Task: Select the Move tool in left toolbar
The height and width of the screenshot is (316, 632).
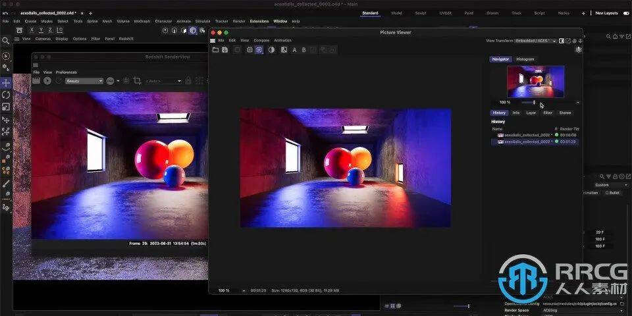Action: (x=6, y=83)
